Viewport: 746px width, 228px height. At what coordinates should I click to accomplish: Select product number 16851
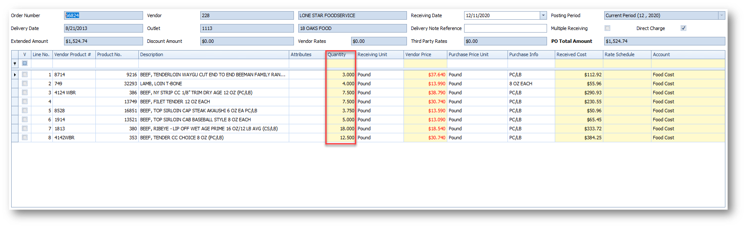click(117, 111)
